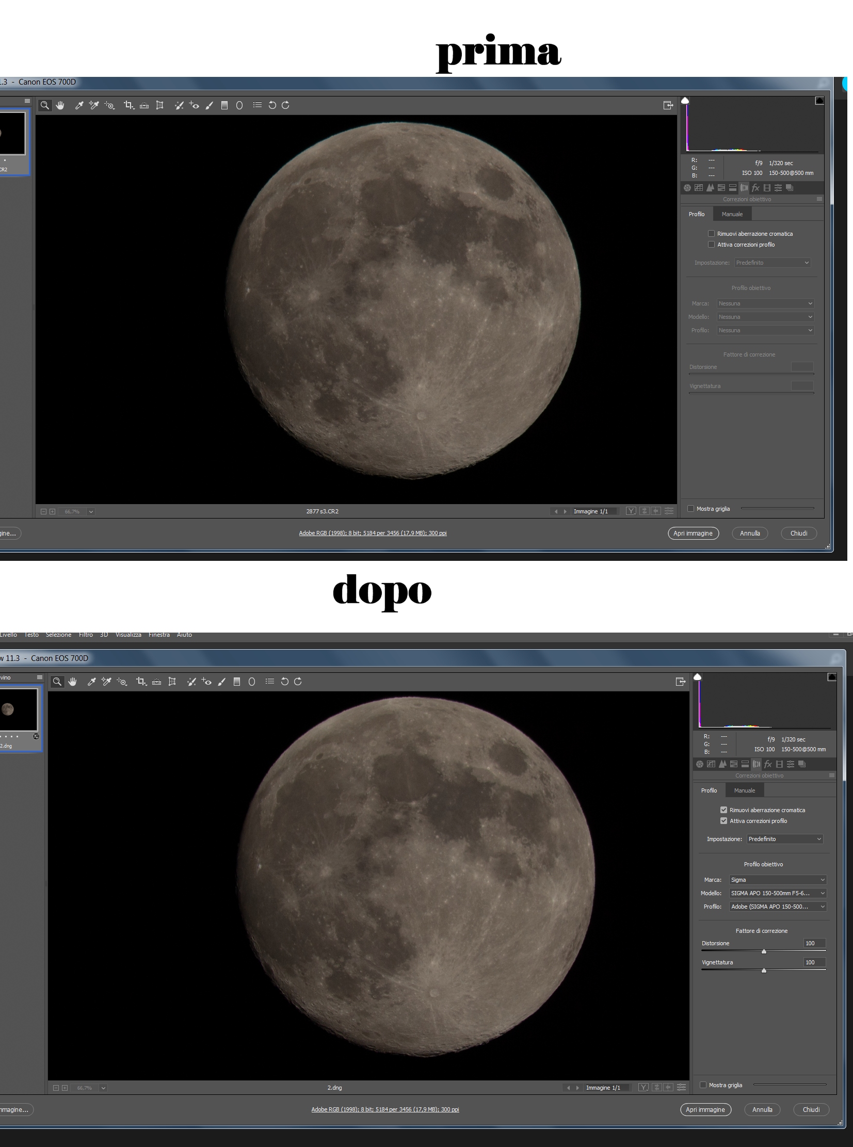Rotate image clockwise in the 'dopo' toolbar
The width and height of the screenshot is (853, 1147).
[x=298, y=682]
